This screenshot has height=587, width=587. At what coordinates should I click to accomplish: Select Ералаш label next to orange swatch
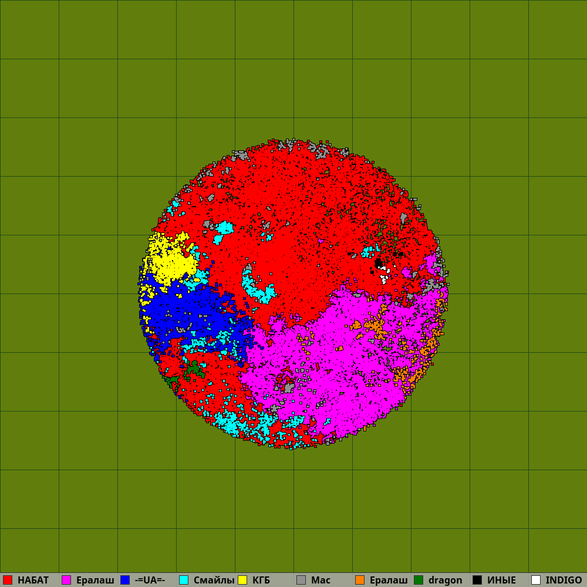click(389, 581)
